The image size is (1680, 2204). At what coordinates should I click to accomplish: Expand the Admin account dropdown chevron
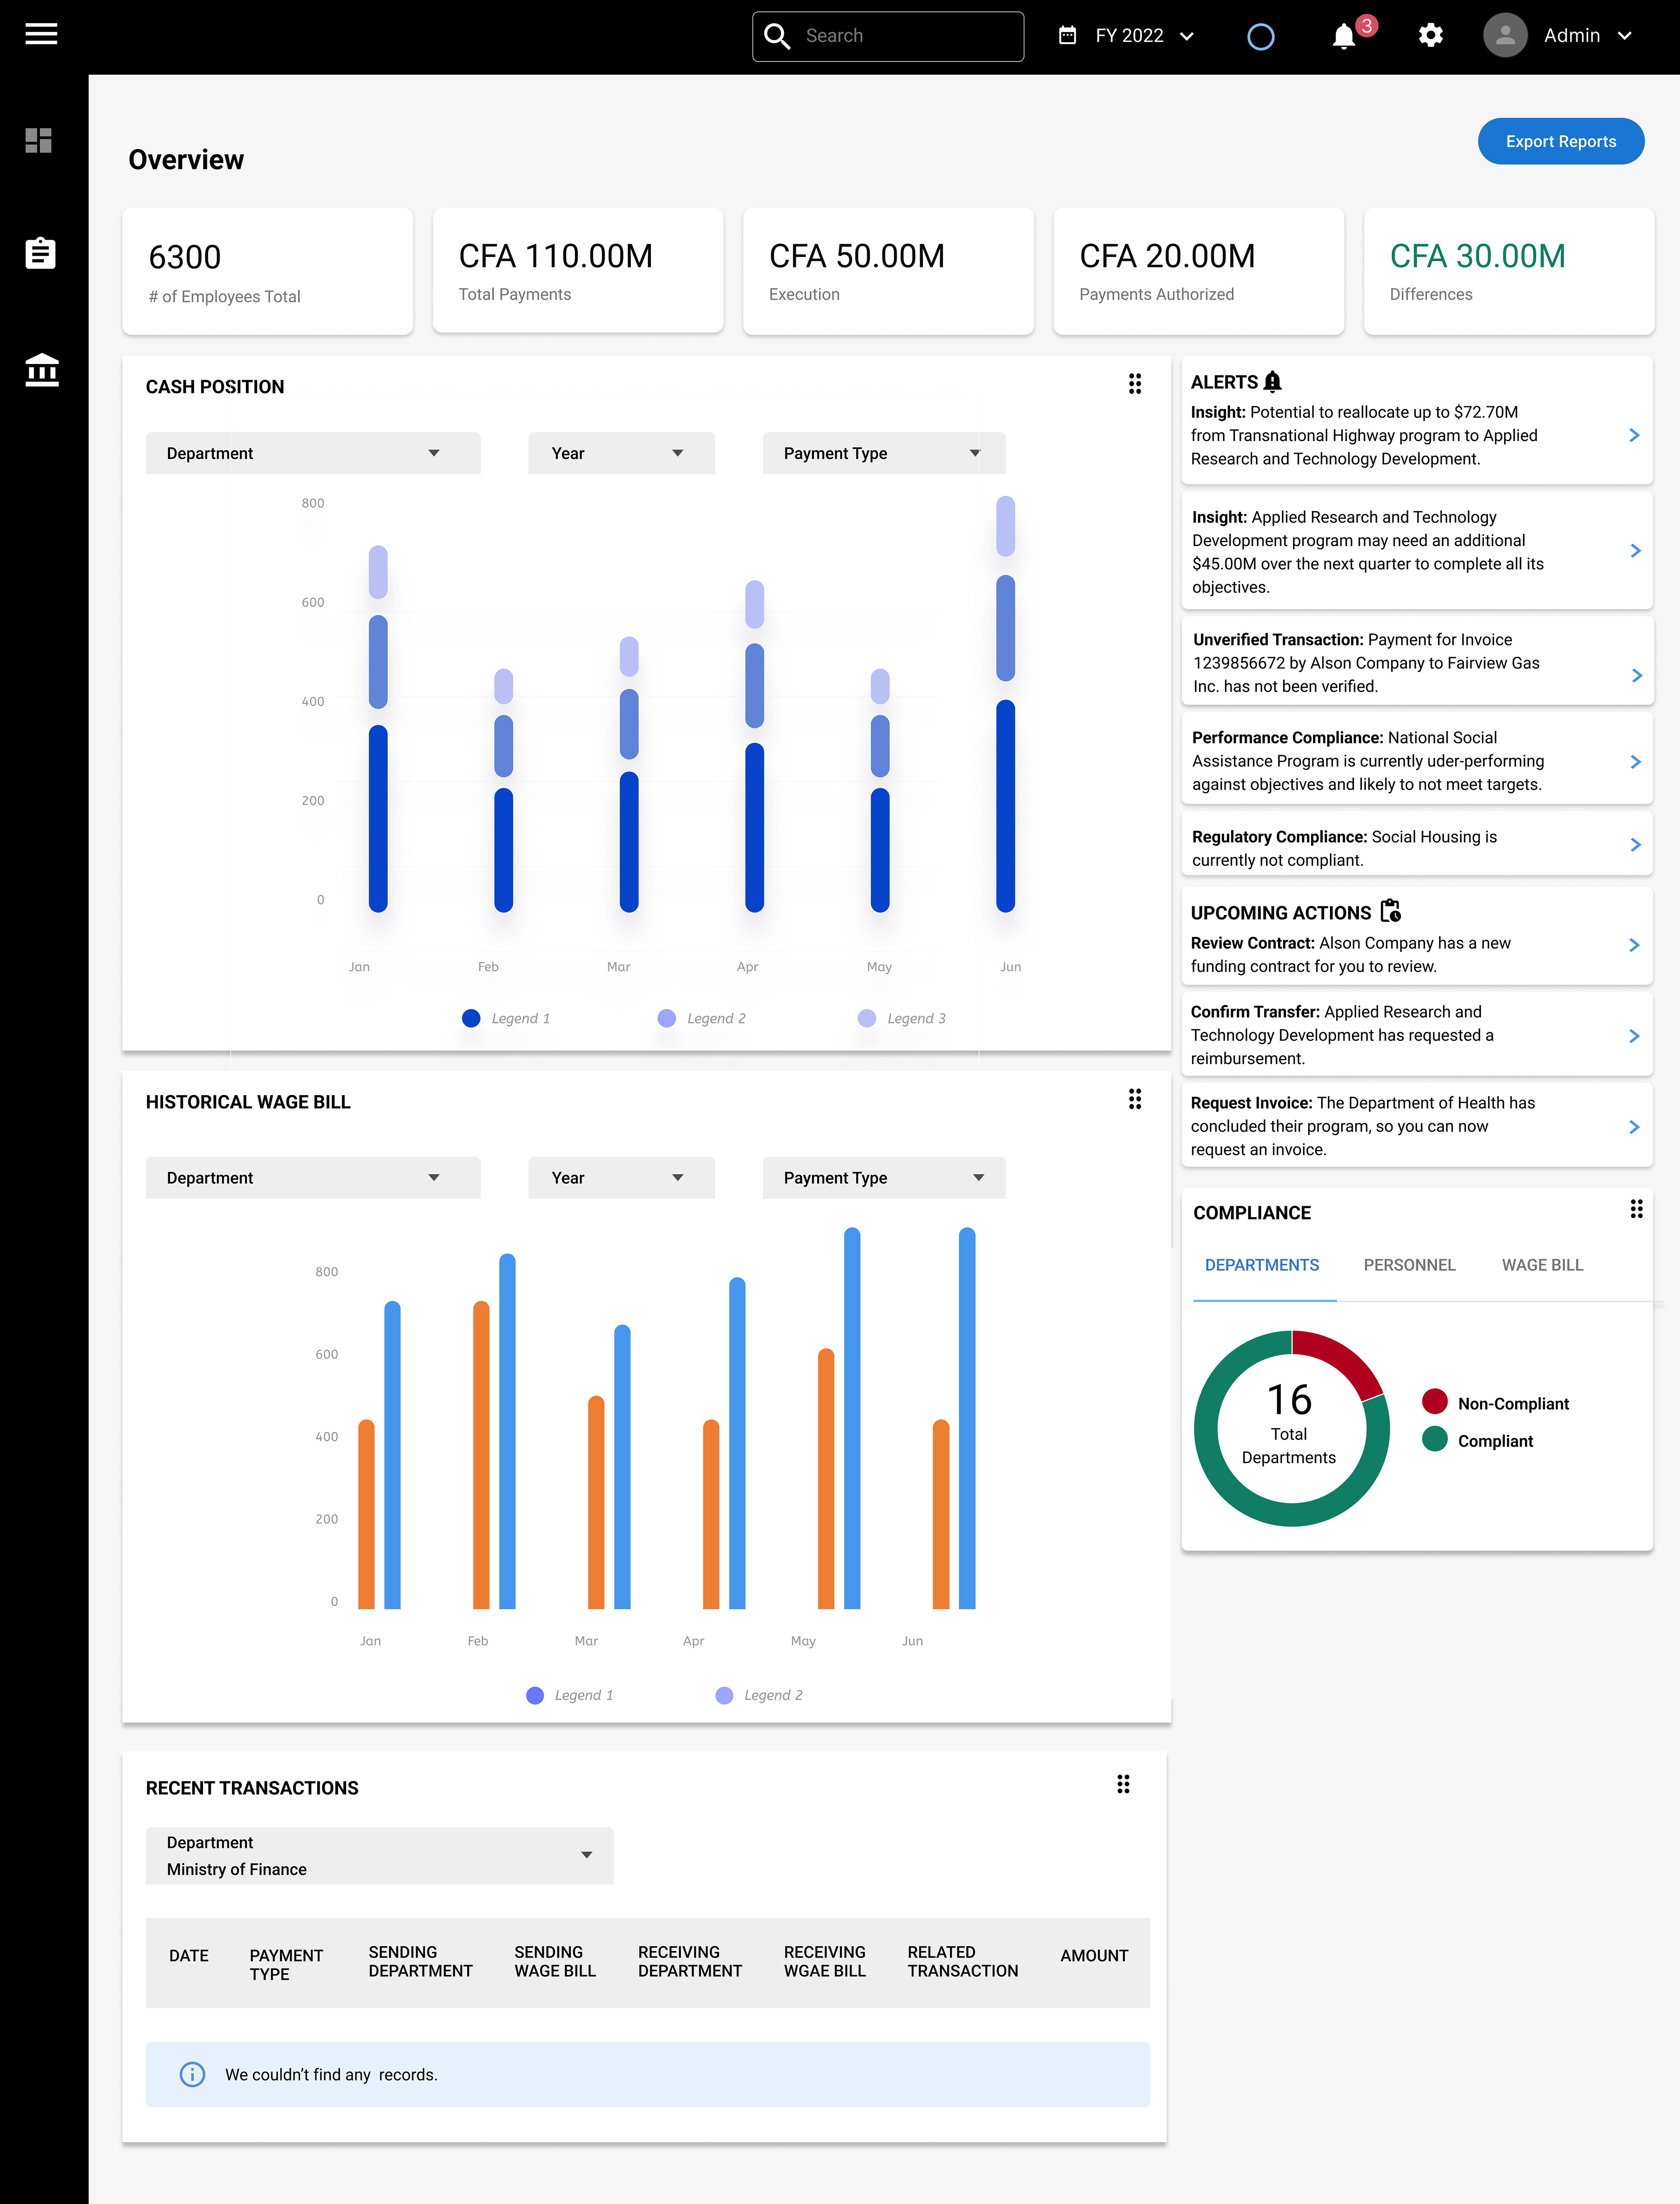1625,36
